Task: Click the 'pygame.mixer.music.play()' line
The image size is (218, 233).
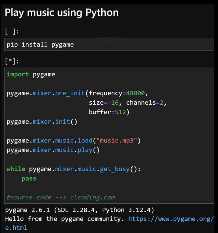Action: click(53, 150)
